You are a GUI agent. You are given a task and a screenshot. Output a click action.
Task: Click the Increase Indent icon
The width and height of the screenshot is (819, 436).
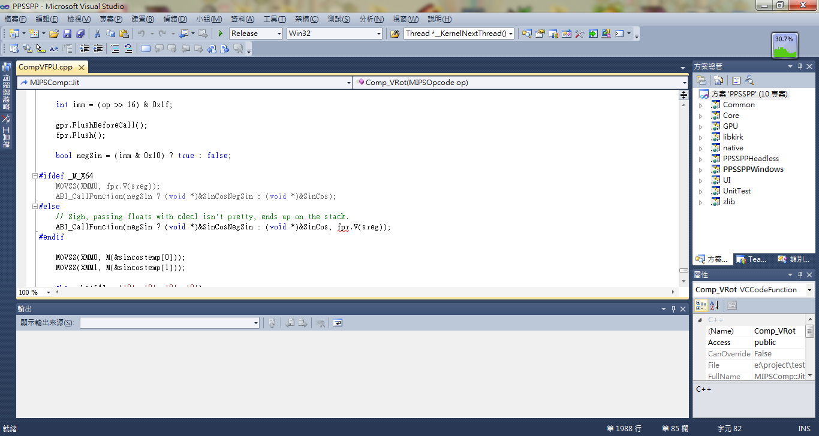[x=98, y=49]
